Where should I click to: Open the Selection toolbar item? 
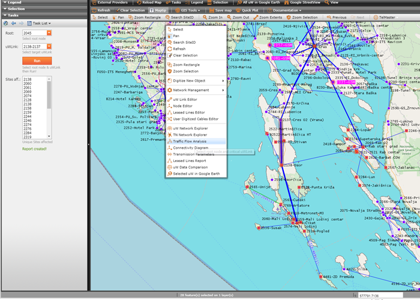click(x=218, y=2)
